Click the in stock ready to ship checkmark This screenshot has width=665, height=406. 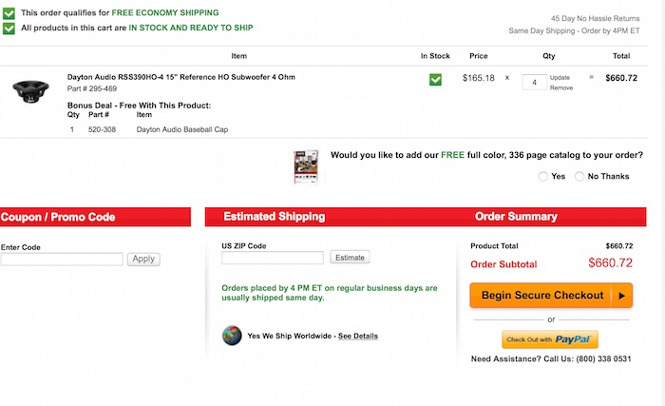[x=9, y=29]
